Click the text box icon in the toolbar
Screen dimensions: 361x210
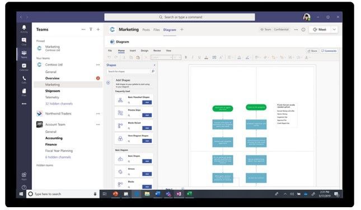(214, 57)
